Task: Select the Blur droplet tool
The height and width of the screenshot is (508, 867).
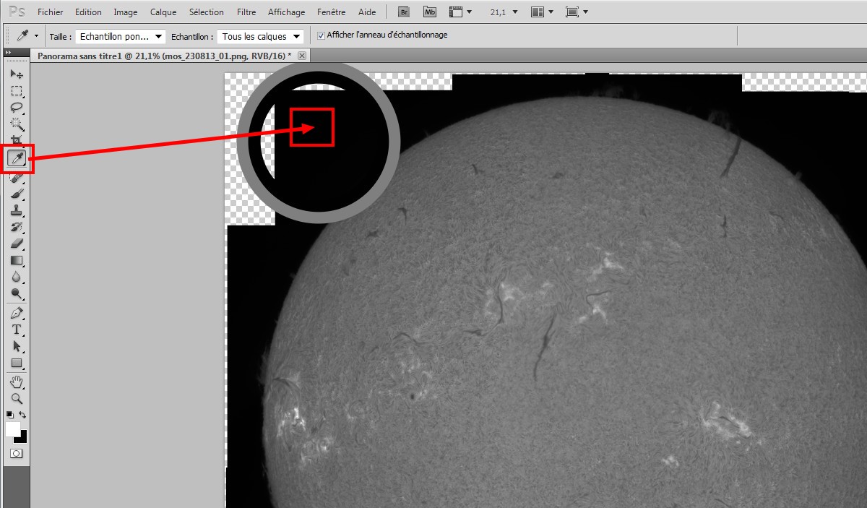Action: click(x=16, y=277)
